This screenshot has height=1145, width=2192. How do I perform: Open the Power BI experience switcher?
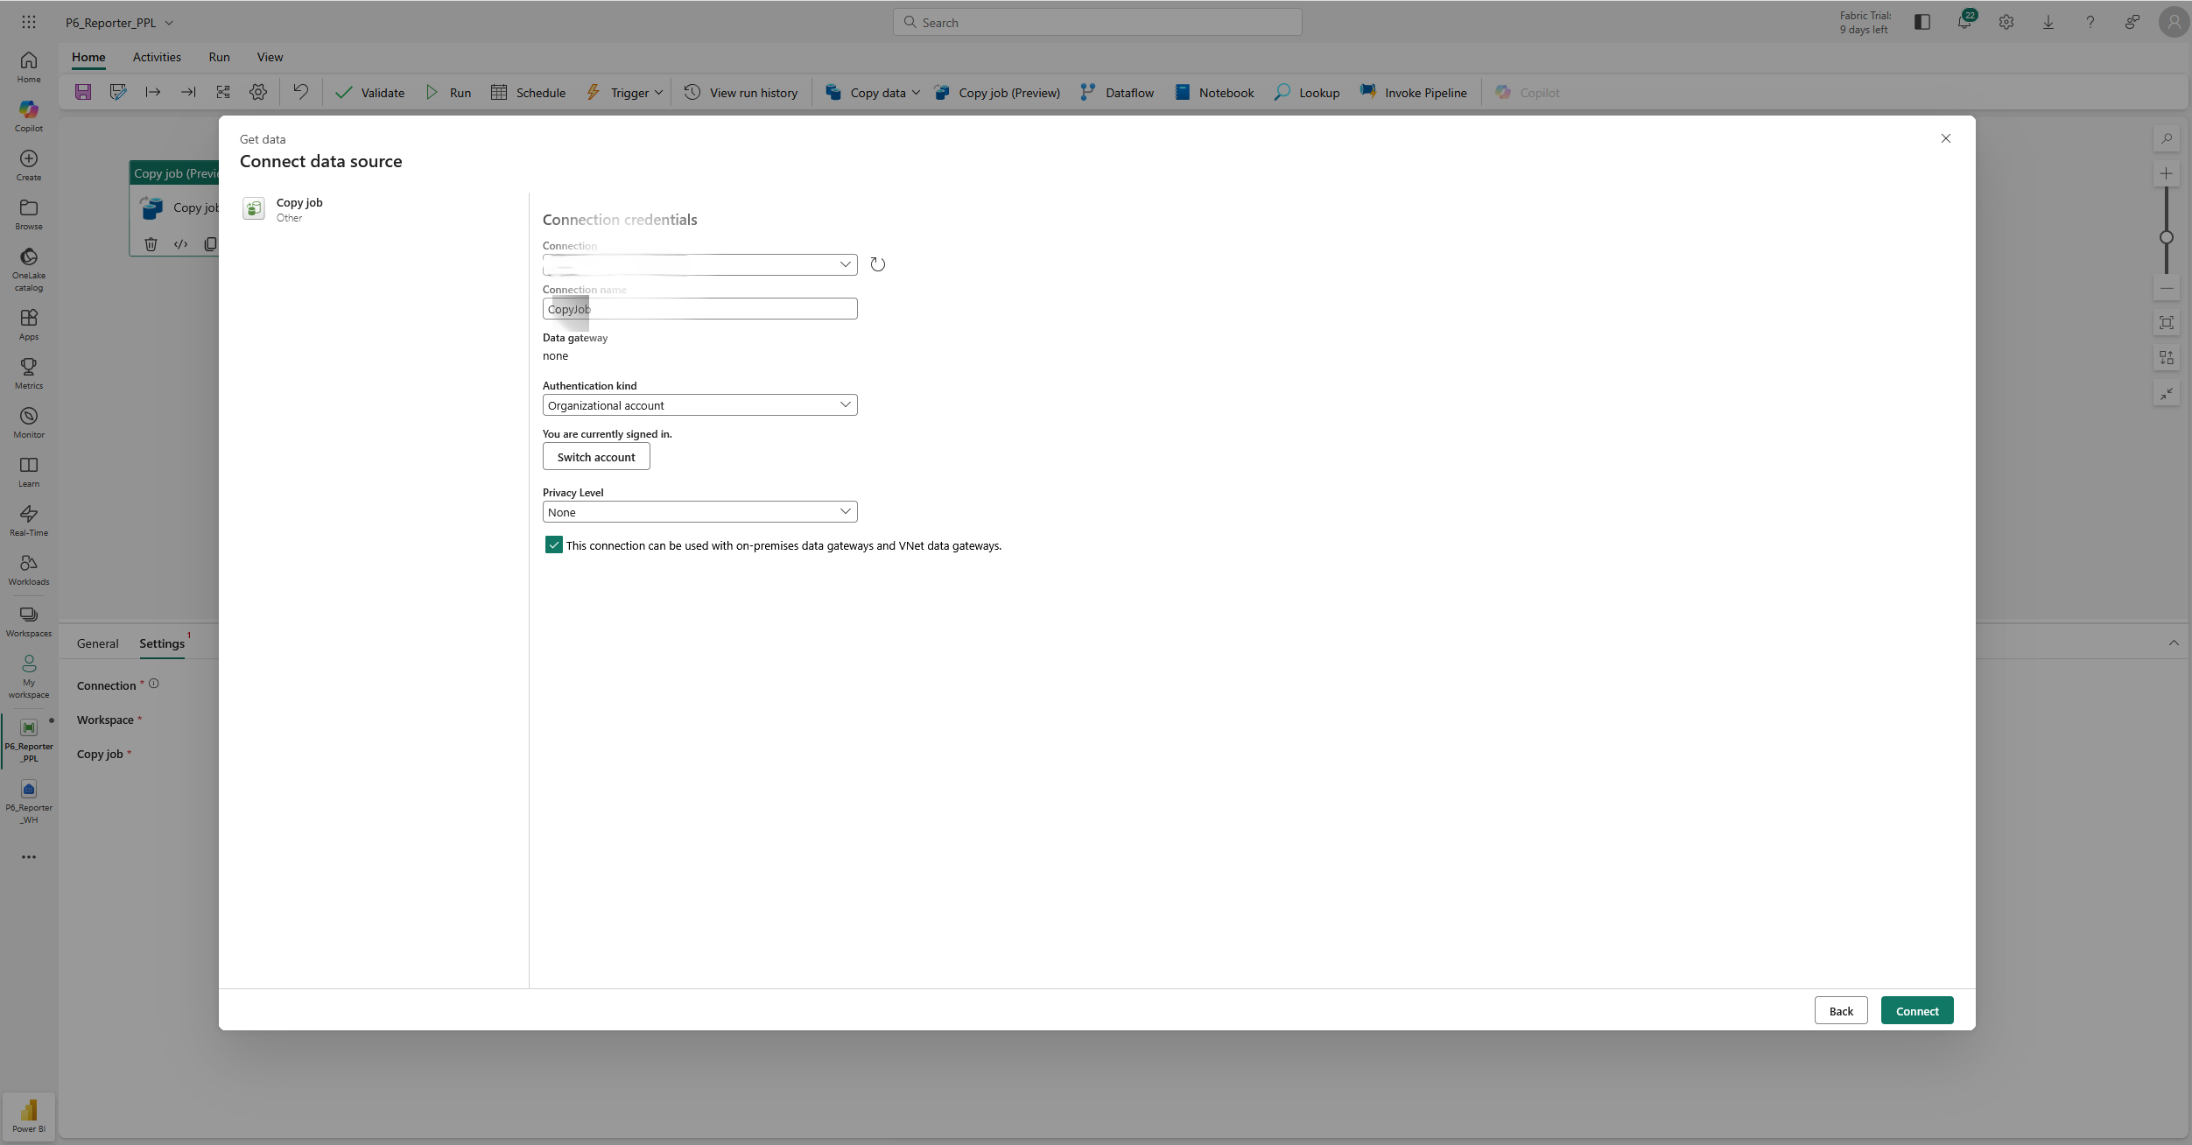point(28,1114)
